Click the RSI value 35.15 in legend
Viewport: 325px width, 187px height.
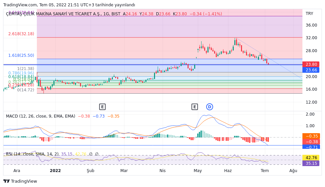click(67, 154)
